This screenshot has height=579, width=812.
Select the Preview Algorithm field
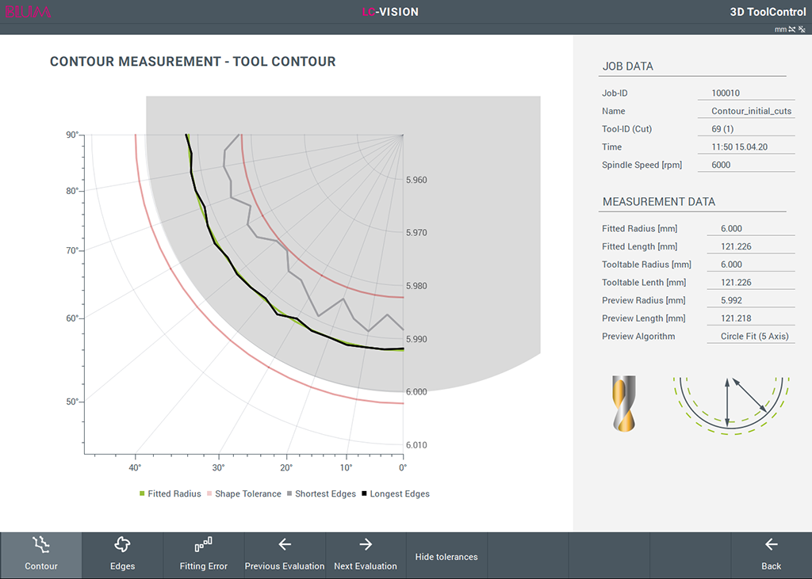click(750, 337)
